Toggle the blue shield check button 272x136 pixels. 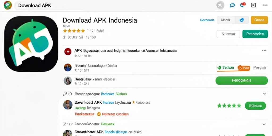[242, 20]
